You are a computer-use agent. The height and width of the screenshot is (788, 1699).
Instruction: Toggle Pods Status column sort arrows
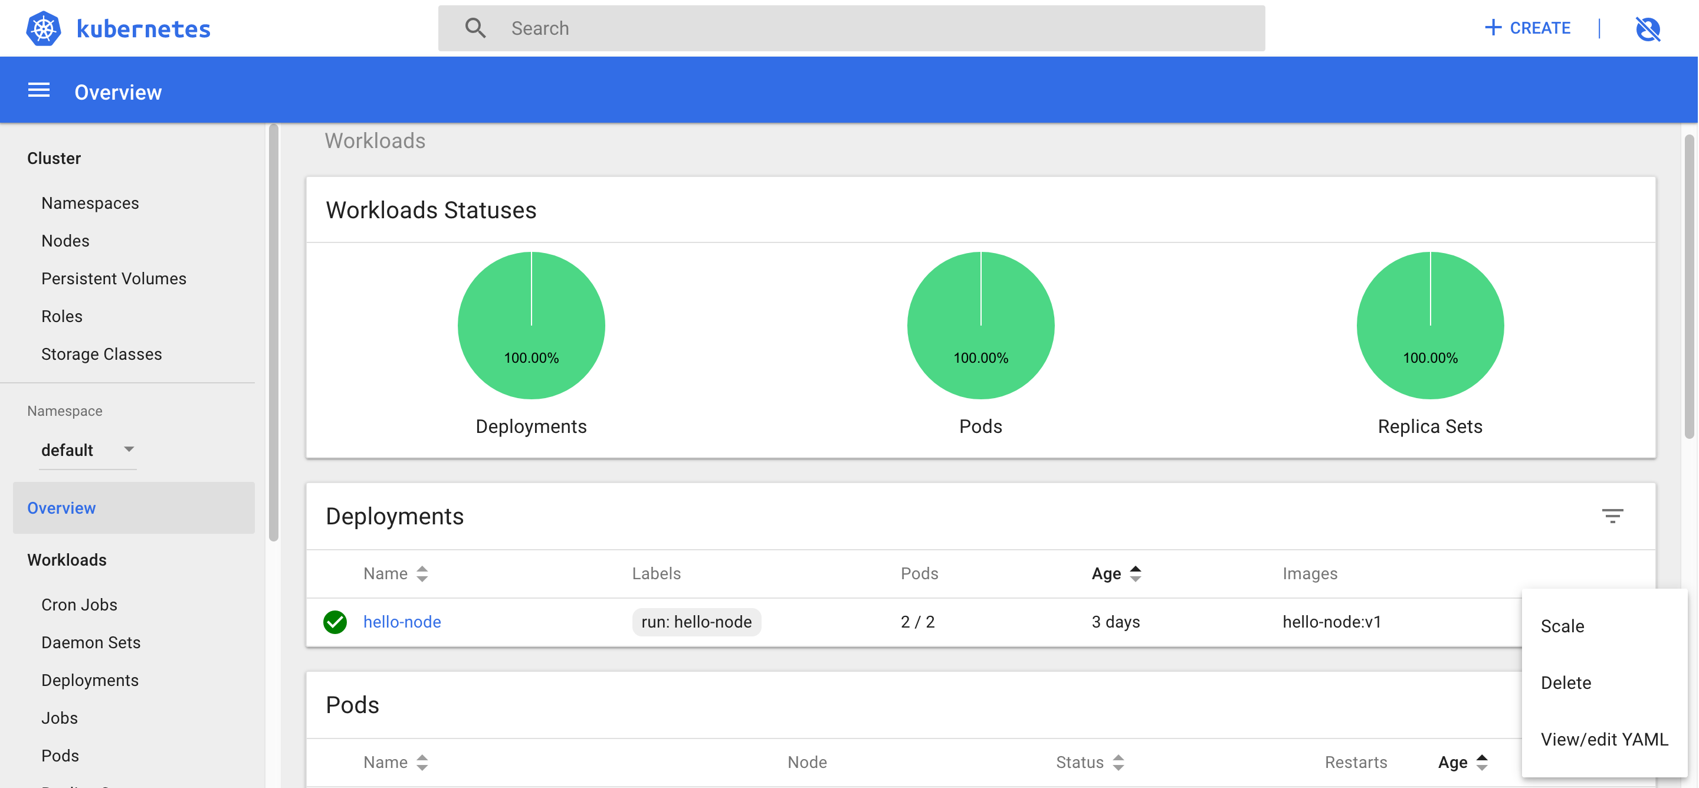click(x=1118, y=762)
